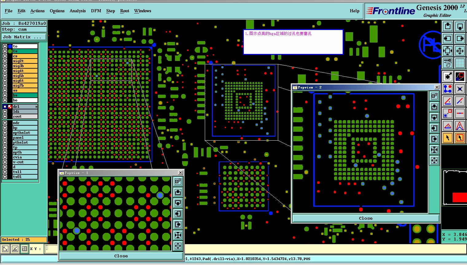The image size is (467, 265).
Task: Click the blue color dot of layer to
Action: pyautogui.click(x=10, y=46)
